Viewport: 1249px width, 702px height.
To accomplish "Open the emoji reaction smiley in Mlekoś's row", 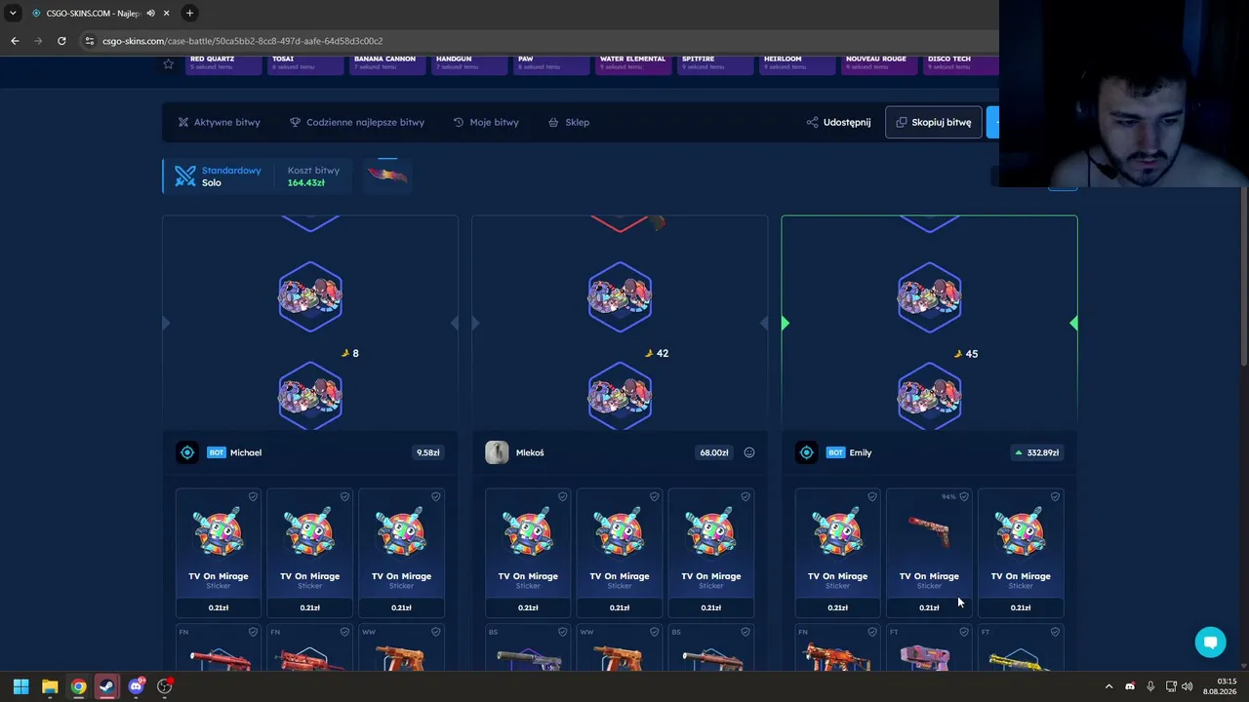I will tap(749, 452).
